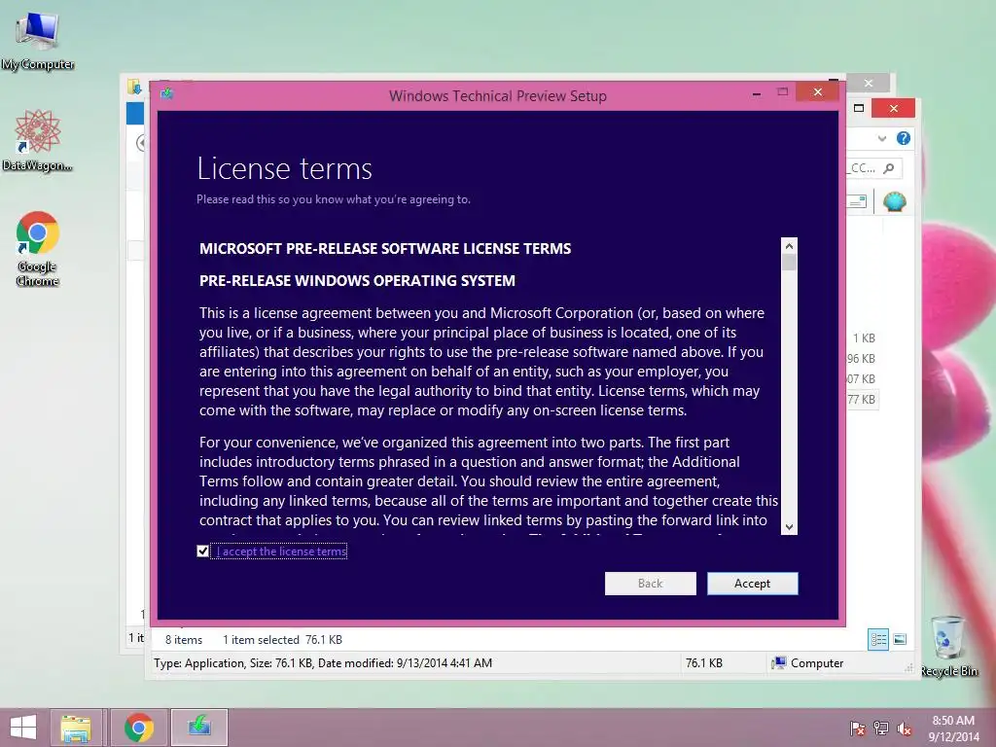Click the license scrollbar thumb
This screenshot has width=996, height=747.
pyautogui.click(x=789, y=263)
